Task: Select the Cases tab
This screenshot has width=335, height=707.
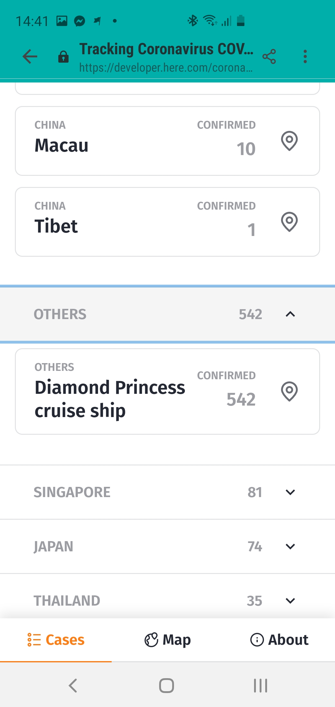Action: tap(56, 640)
